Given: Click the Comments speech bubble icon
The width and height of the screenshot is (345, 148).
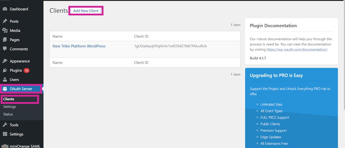Looking at the screenshot, I should point(5,49).
